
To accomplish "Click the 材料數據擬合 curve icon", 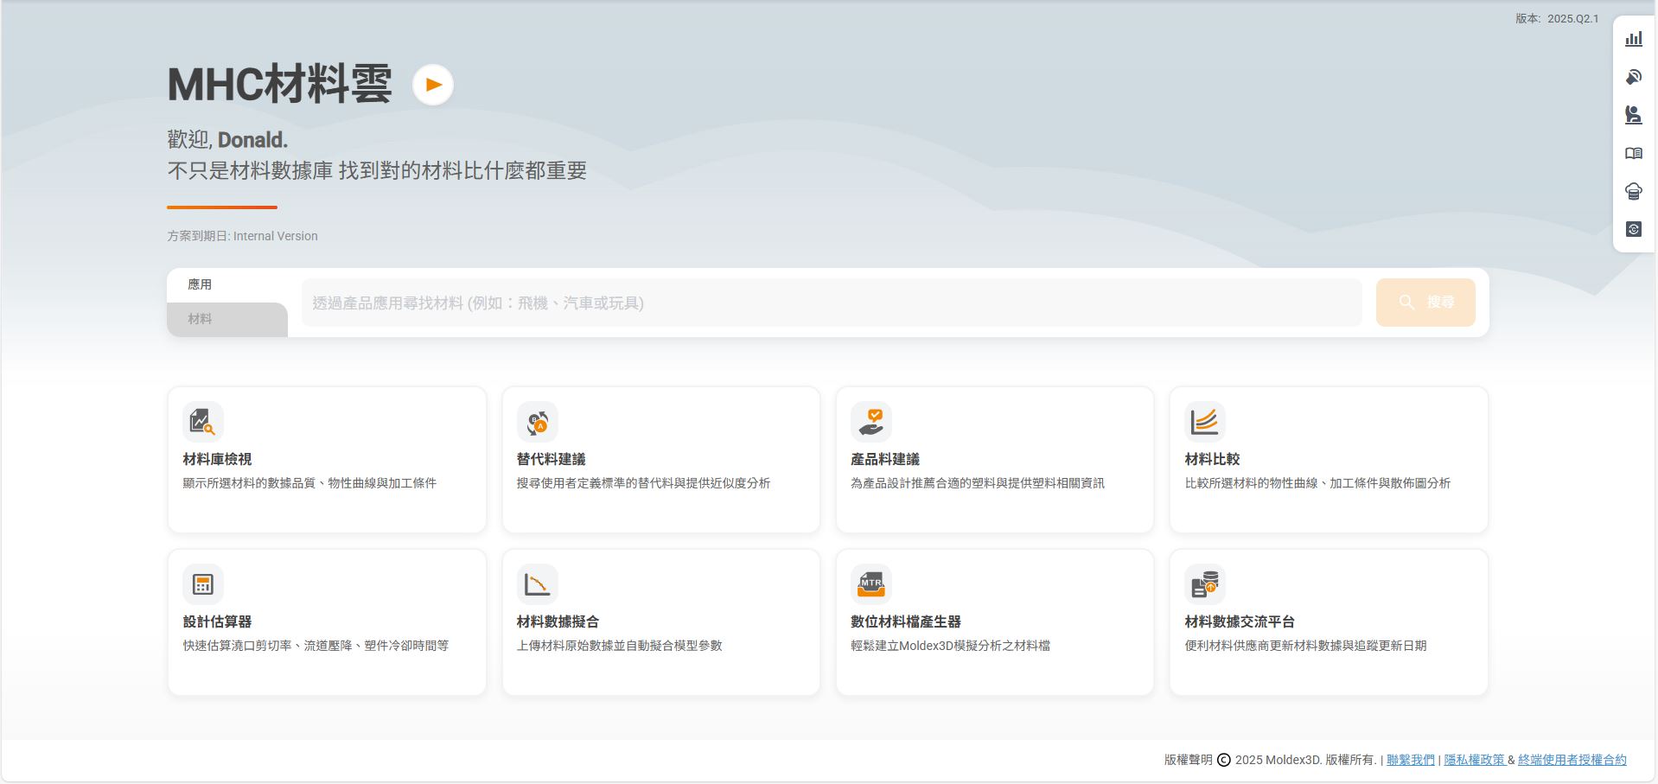I will click(538, 584).
